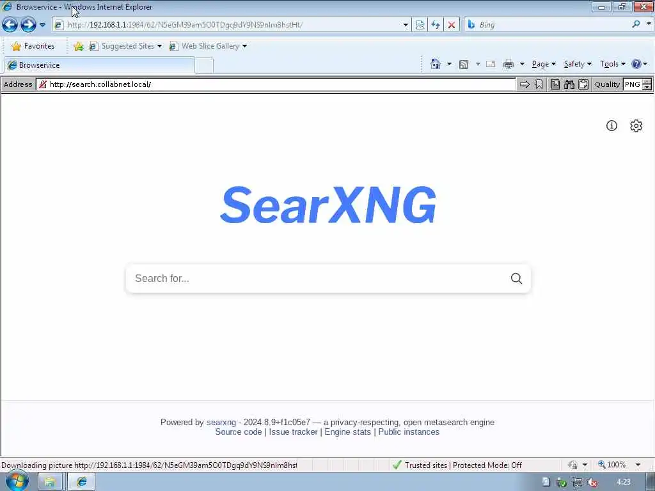The width and height of the screenshot is (655, 491).
Task: Click the Internet Explorer taskbar button
Action: point(81,482)
